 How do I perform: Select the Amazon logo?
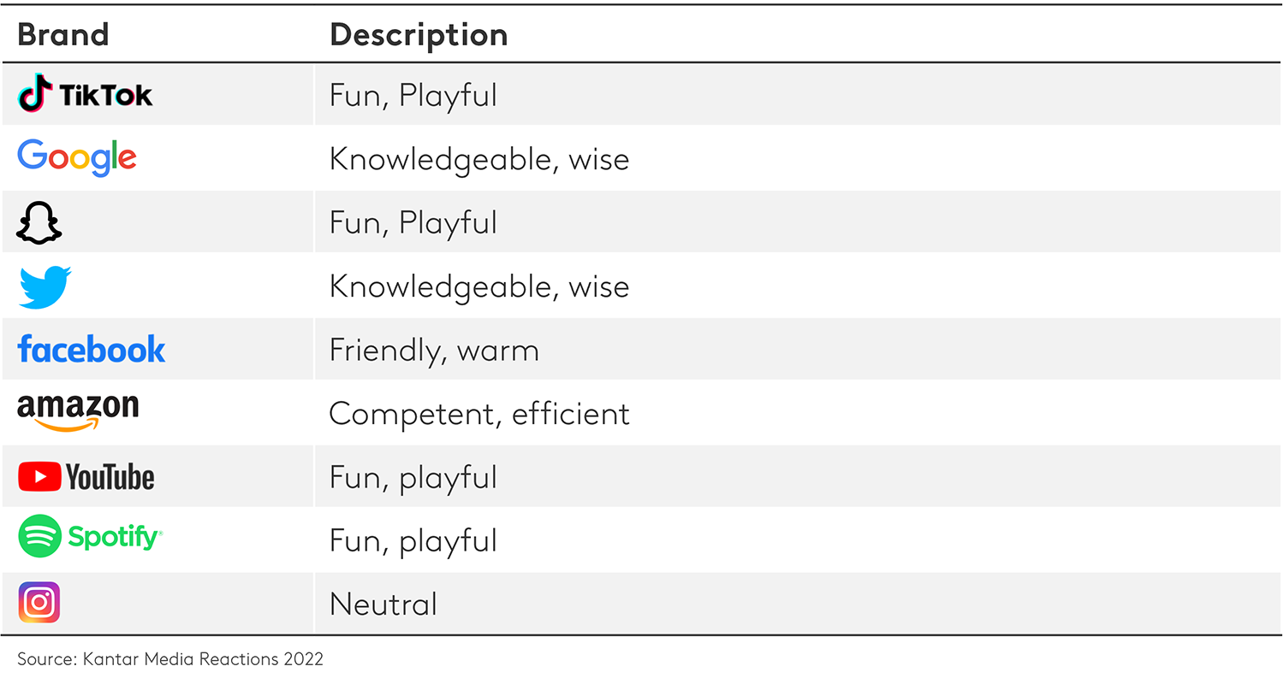click(x=78, y=412)
